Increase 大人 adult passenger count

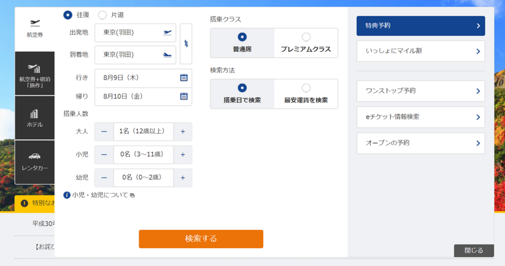pyautogui.click(x=182, y=132)
